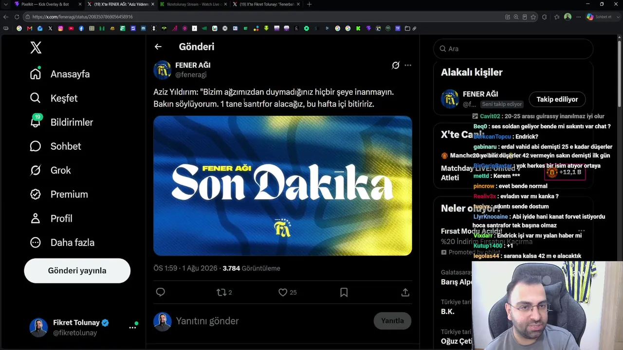Open the browser profile avatar
623x350 pixels.
pyautogui.click(x=568, y=17)
